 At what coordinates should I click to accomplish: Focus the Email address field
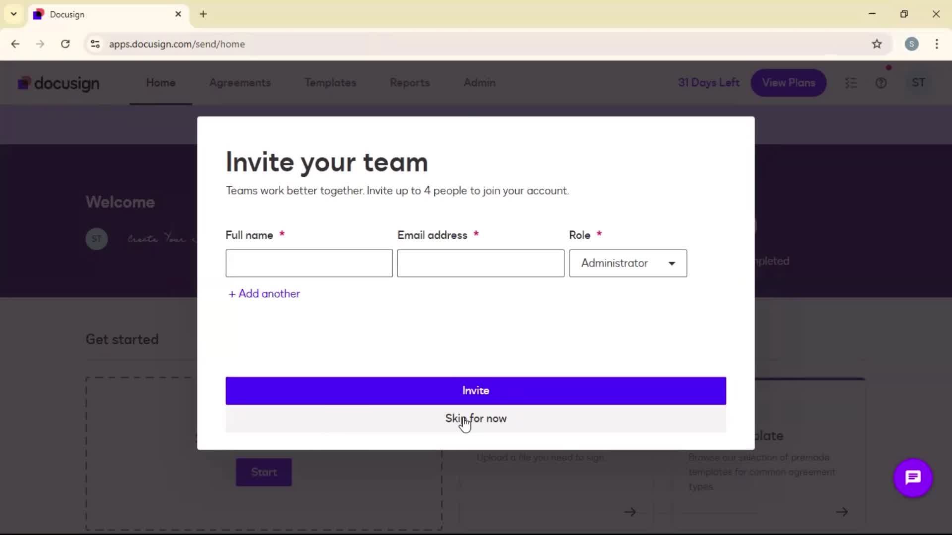(x=480, y=263)
